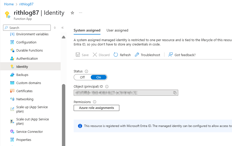The image size is (232, 146).
Task: Collapse the sidebar with double chevron
Action: tap(62, 28)
